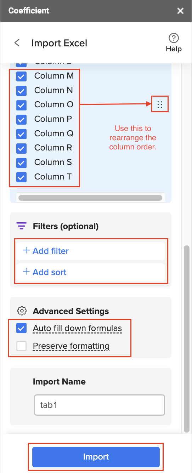The height and width of the screenshot is (473, 192).
Task: Uncheck the Column M checkbox
Action: click(22, 76)
